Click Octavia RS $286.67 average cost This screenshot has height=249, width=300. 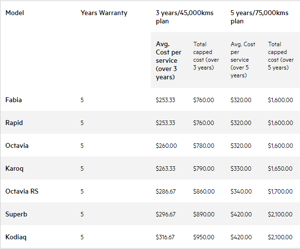(166, 192)
